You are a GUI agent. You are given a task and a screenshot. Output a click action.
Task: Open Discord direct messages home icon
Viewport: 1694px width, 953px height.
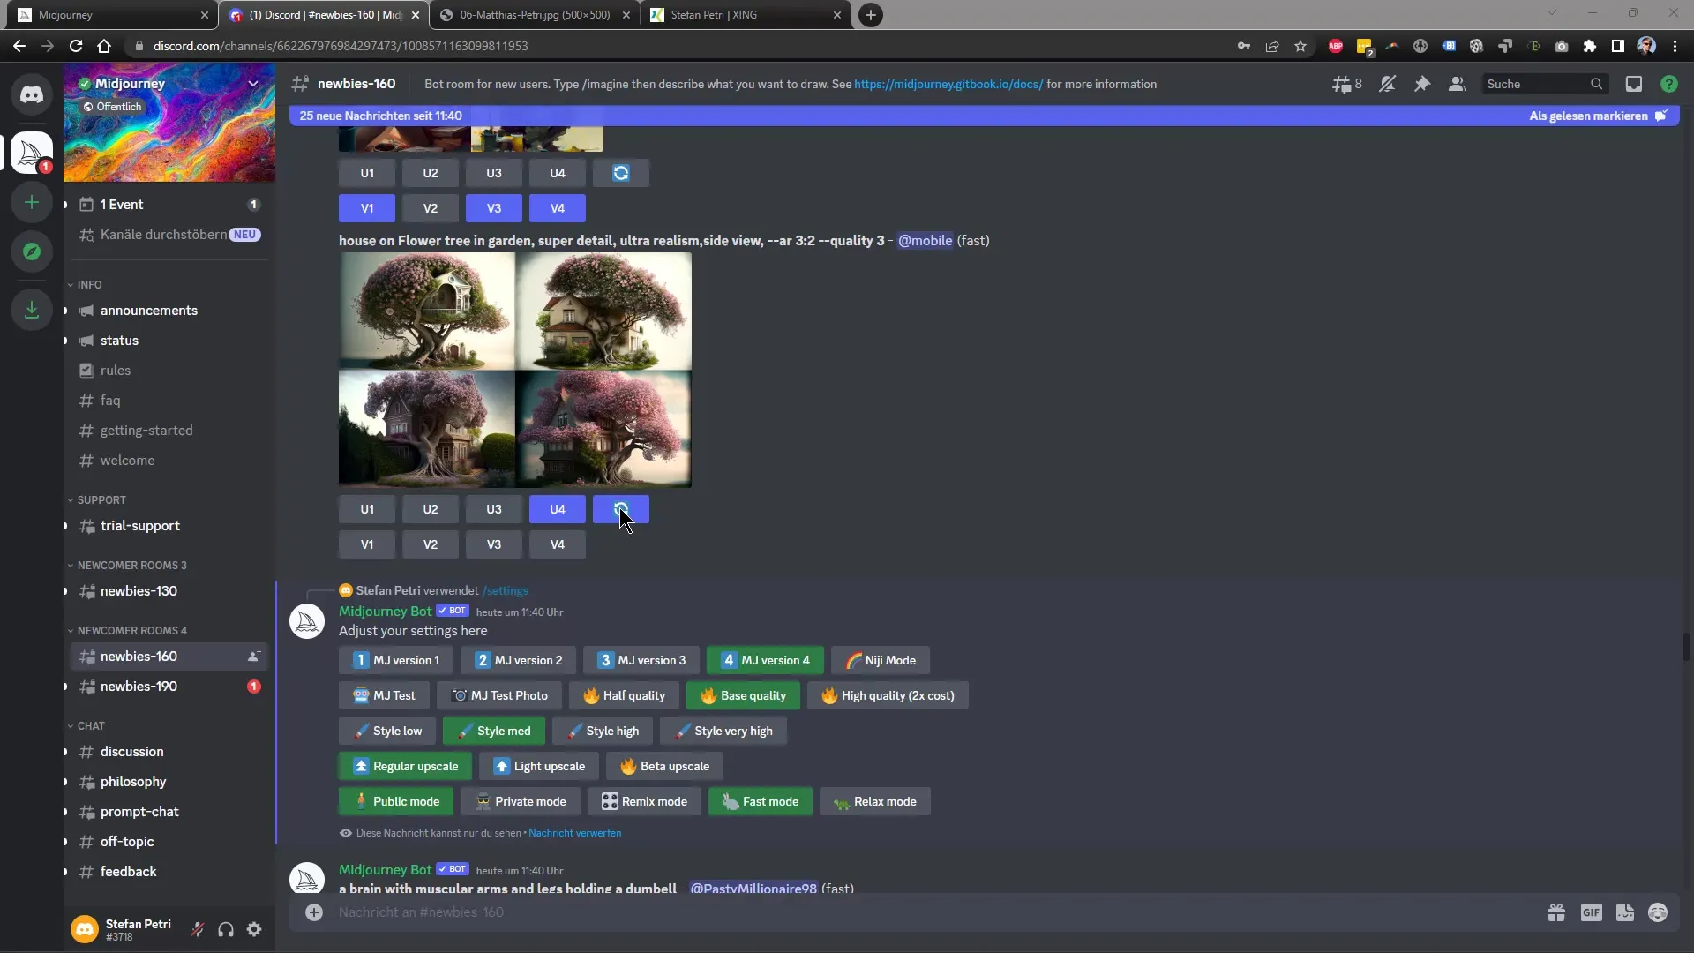point(32,94)
